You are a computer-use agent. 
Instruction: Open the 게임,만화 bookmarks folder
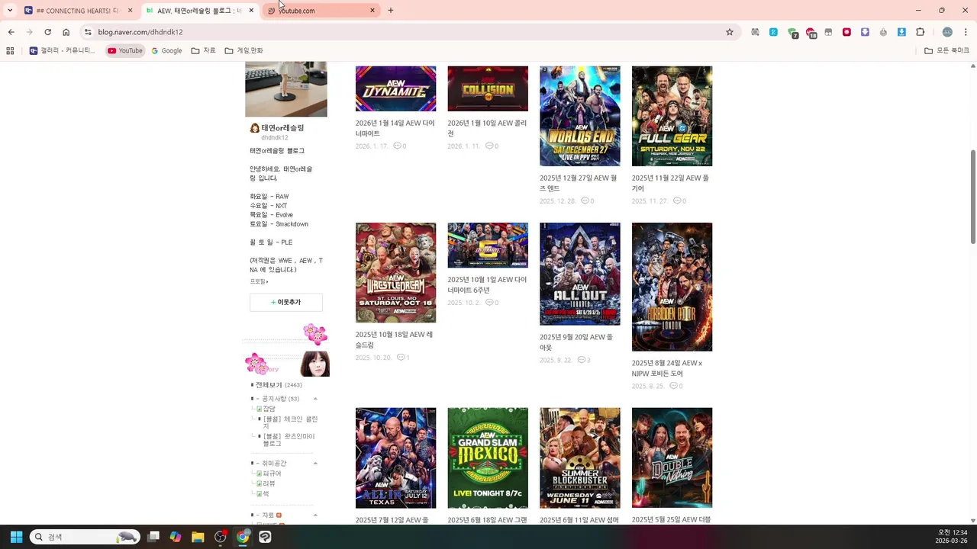pos(244,50)
